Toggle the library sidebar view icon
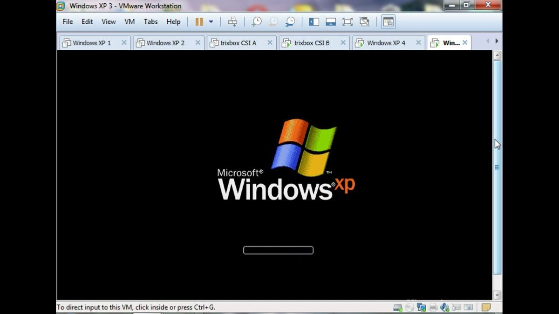Screen dimensions: 559x314 tap(314, 22)
